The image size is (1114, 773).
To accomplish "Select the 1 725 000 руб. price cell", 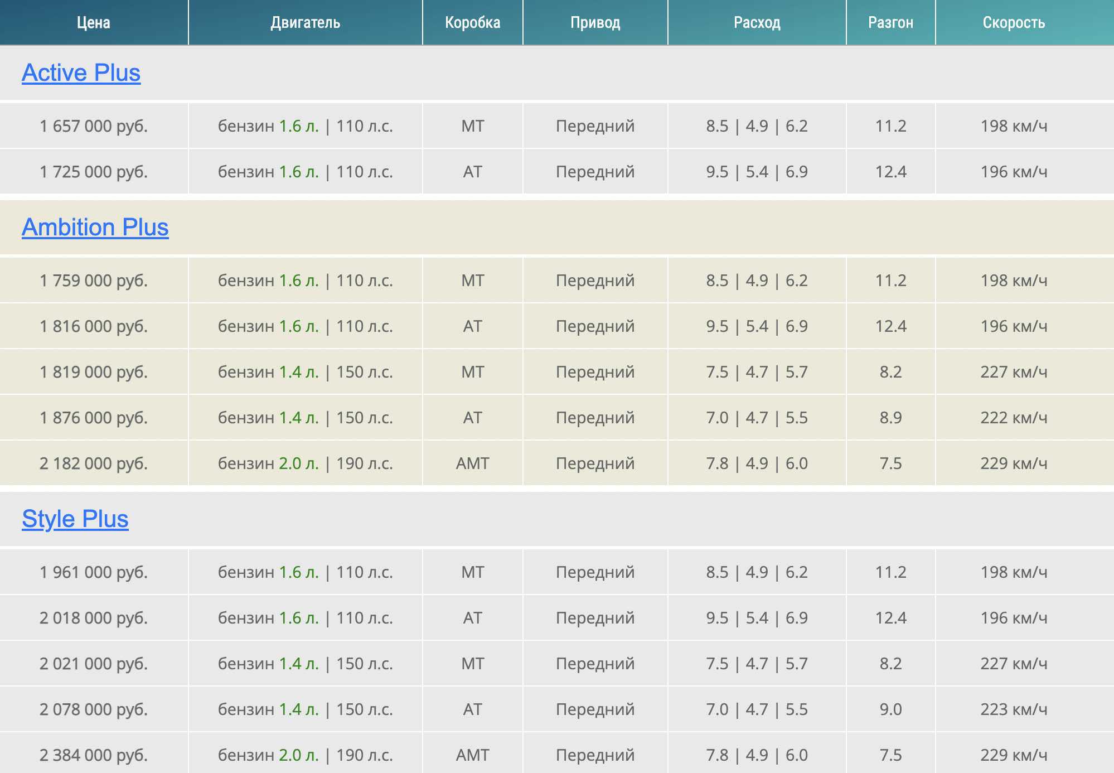I will click(94, 172).
